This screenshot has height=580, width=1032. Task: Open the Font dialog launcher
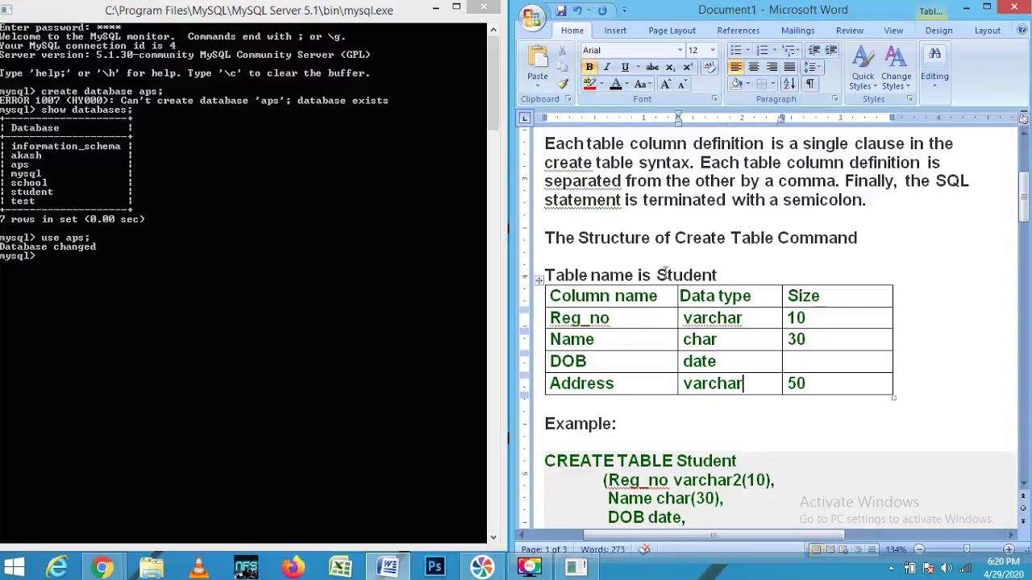click(x=714, y=98)
